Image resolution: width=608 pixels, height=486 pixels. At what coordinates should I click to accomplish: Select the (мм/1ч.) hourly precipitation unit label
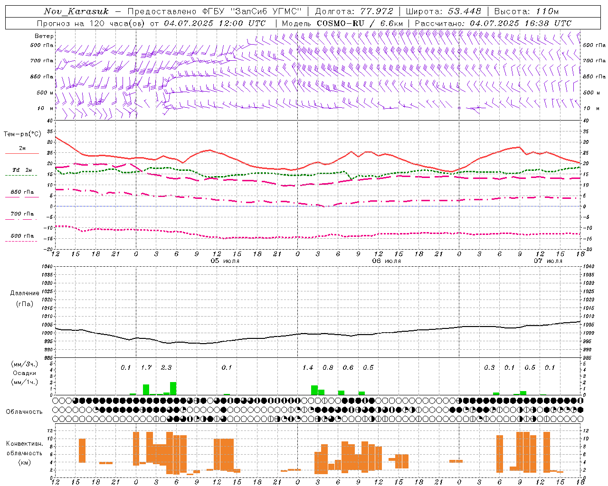pyautogui.click(x=25, y=382)
